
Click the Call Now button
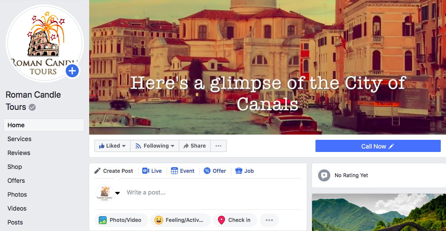(x=378, y=146)
